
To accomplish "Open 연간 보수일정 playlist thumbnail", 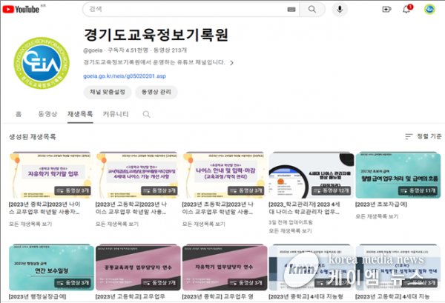I will pyautogui.click(x=51, y=267).
